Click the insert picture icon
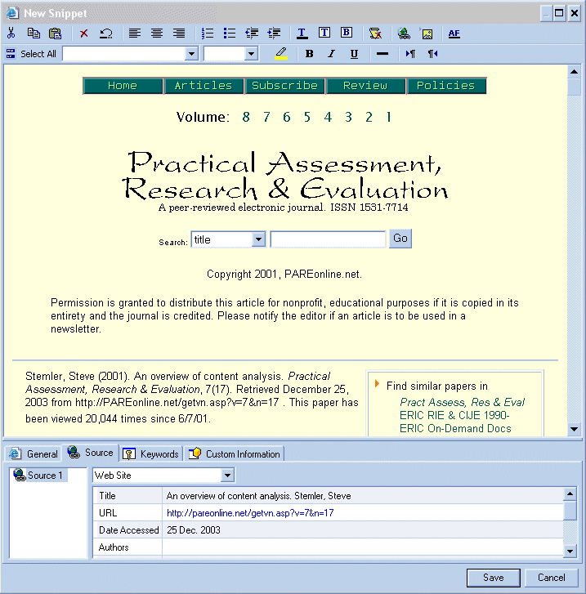This screenshot has width=586, height=594. pyautogui.click(x=427, y=33)
